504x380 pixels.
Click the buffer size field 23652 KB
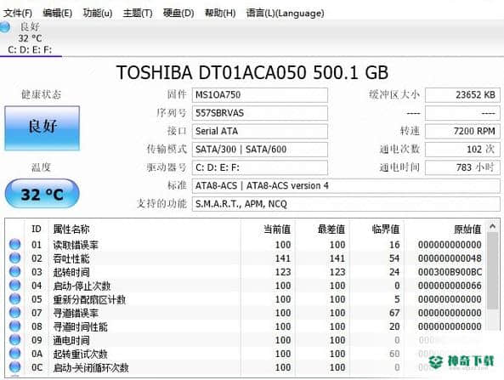(x=462, y=95)
